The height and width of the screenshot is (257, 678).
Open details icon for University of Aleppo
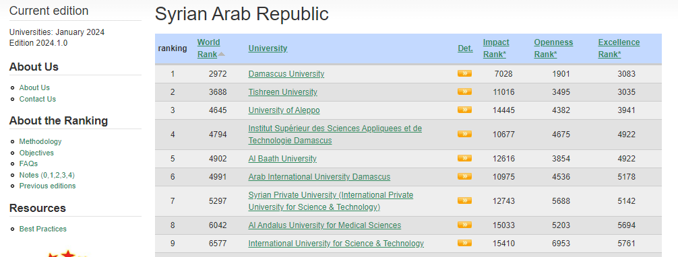click(464, 110)
